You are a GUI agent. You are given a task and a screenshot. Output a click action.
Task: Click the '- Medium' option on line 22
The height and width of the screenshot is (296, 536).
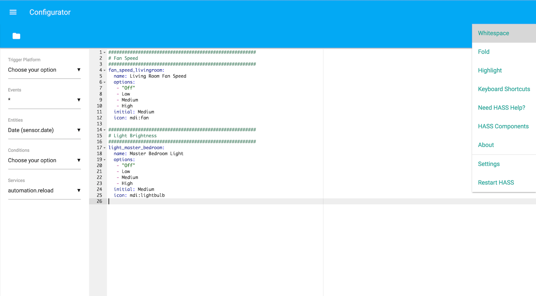tap(127, 177)
